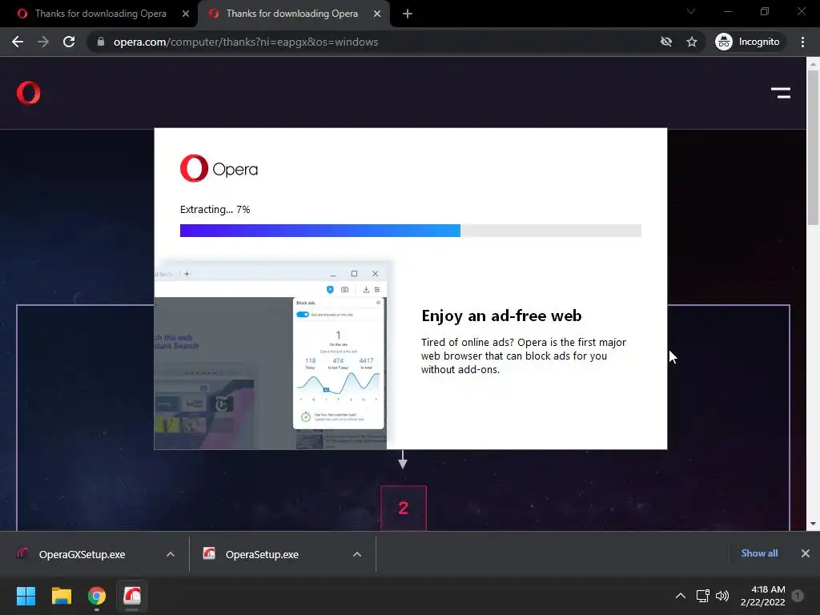The image size is (820, 615).
Task: Click the forward navigation arrow
Action: (x=43, y=42)
